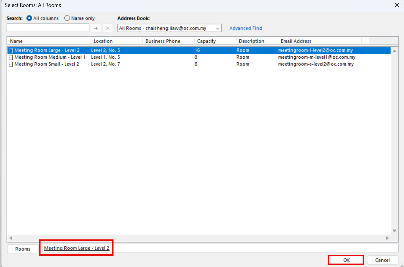Screen dimensions: 404x267
Task: Select the Meeting Room Small - Level 2 row
Action: [47, 64]
